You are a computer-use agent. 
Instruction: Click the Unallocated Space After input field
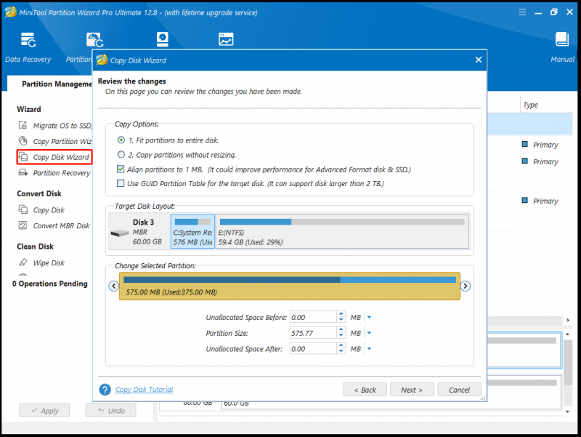tap(313, 349)
